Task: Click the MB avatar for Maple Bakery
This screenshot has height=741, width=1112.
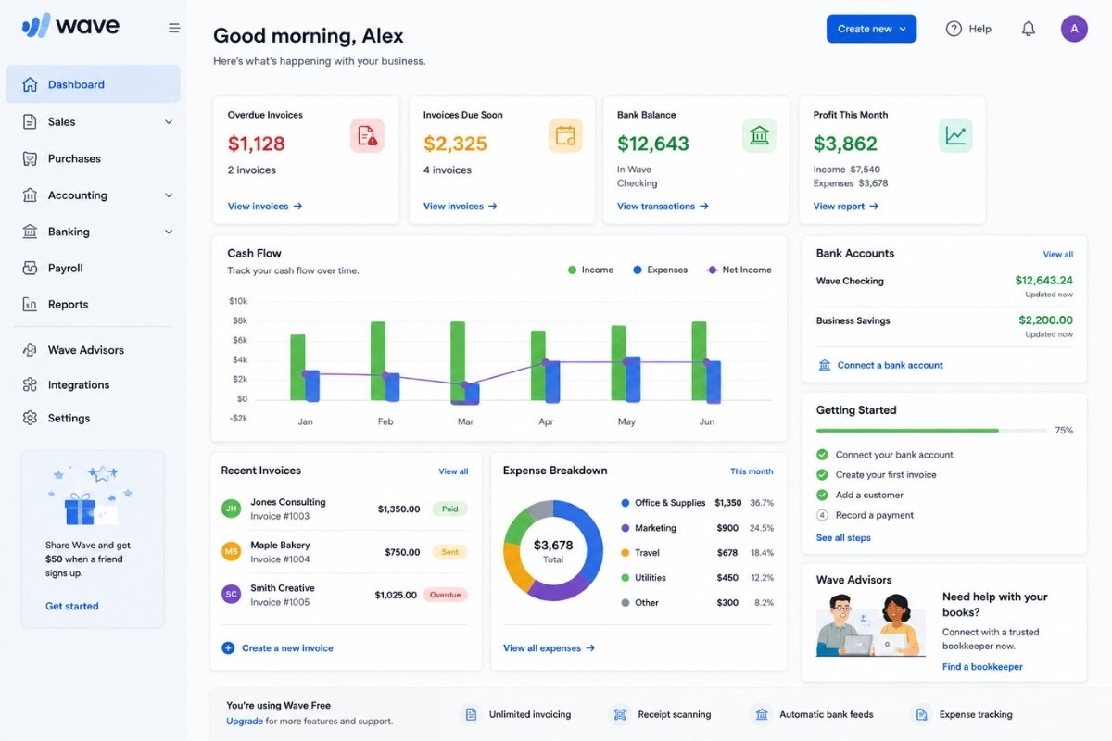Action: (x=231, y=552)
